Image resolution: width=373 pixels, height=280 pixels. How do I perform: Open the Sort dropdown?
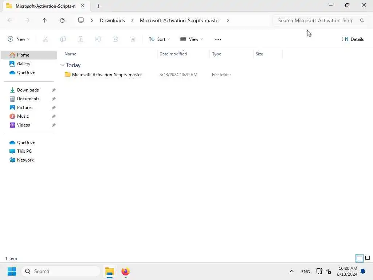tap(159, 39)
